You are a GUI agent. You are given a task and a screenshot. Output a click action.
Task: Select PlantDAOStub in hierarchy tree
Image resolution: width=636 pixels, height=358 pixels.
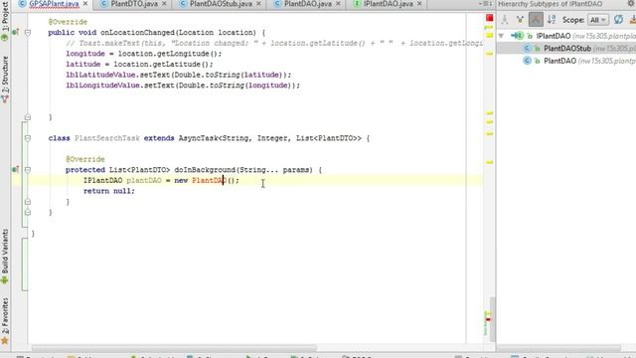(x=566, y=49)
